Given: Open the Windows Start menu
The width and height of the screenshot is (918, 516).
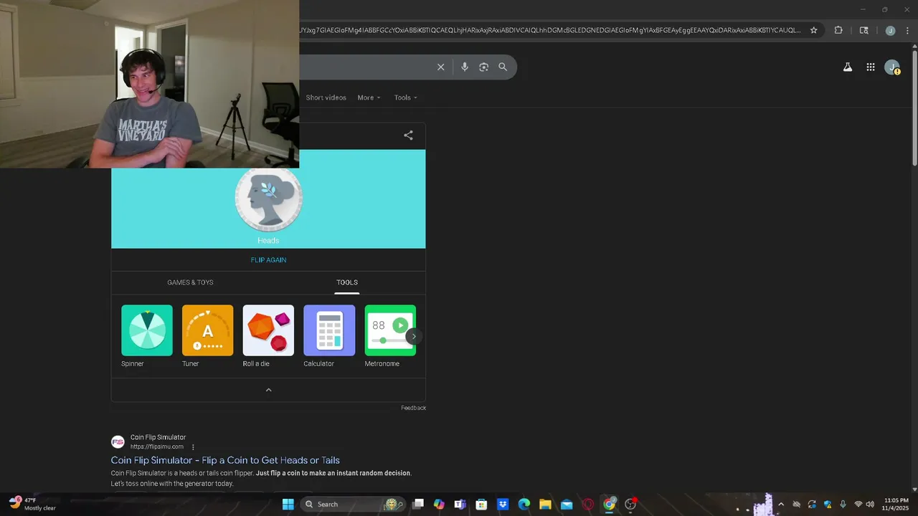Looking at the screenshot, I should (288, 504).
